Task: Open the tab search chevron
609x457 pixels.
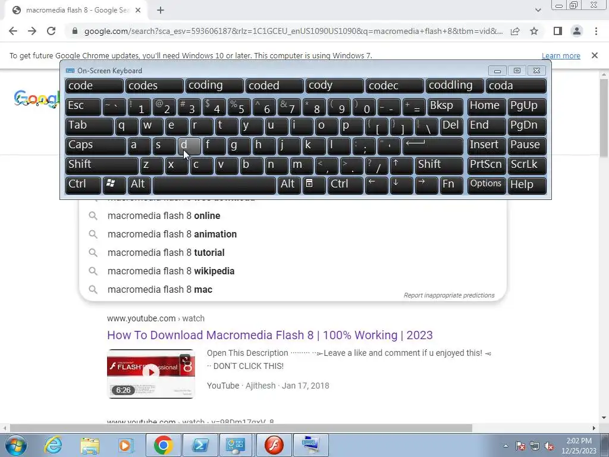Action: pos(538,11)
